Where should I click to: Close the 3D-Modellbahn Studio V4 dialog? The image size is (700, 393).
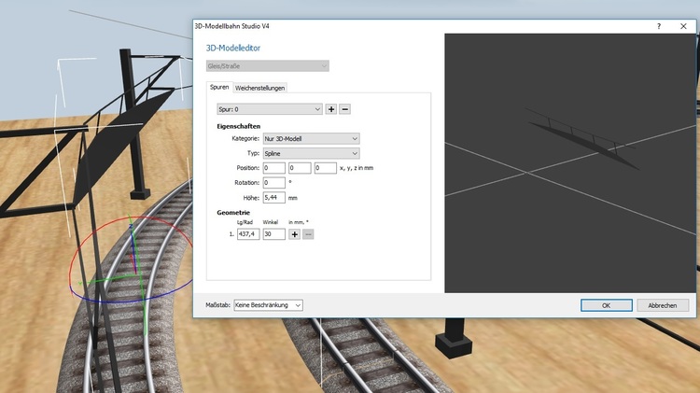click(x=683, y=26)
